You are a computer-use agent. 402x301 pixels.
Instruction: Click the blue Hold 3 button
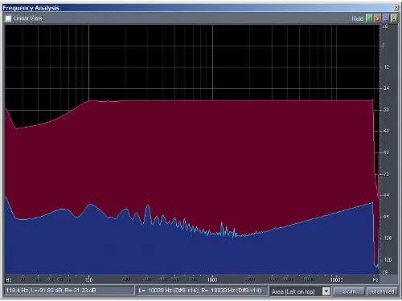(386, 18)
